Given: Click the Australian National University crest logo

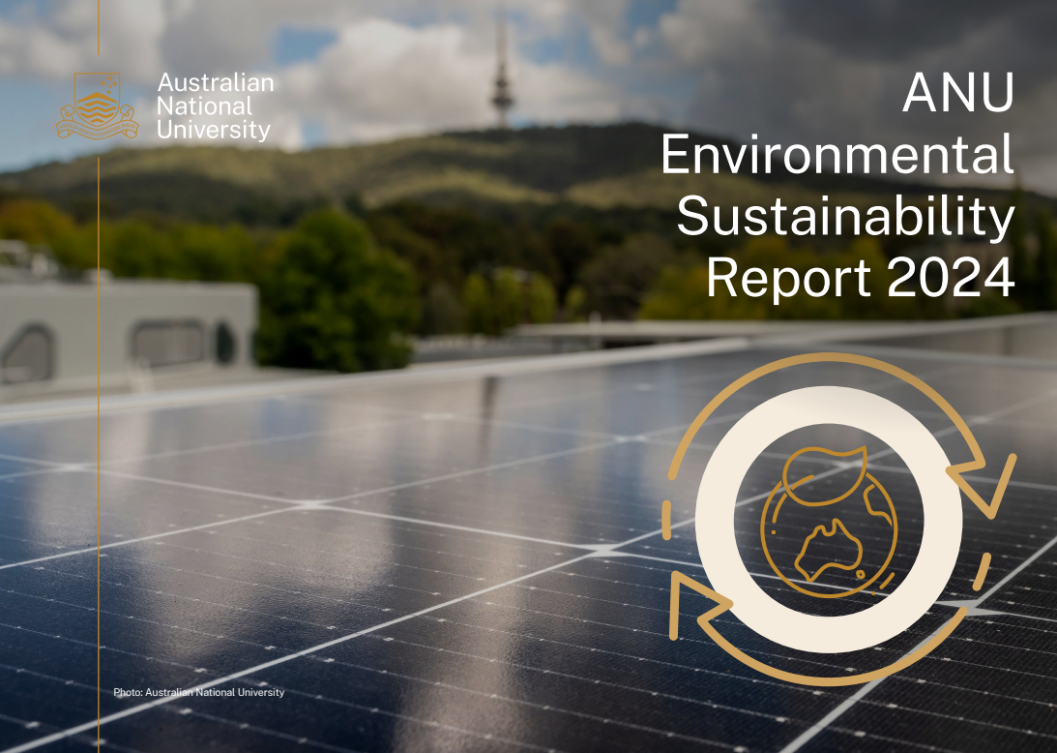Looking at the screenshot, I should (97, 105).
